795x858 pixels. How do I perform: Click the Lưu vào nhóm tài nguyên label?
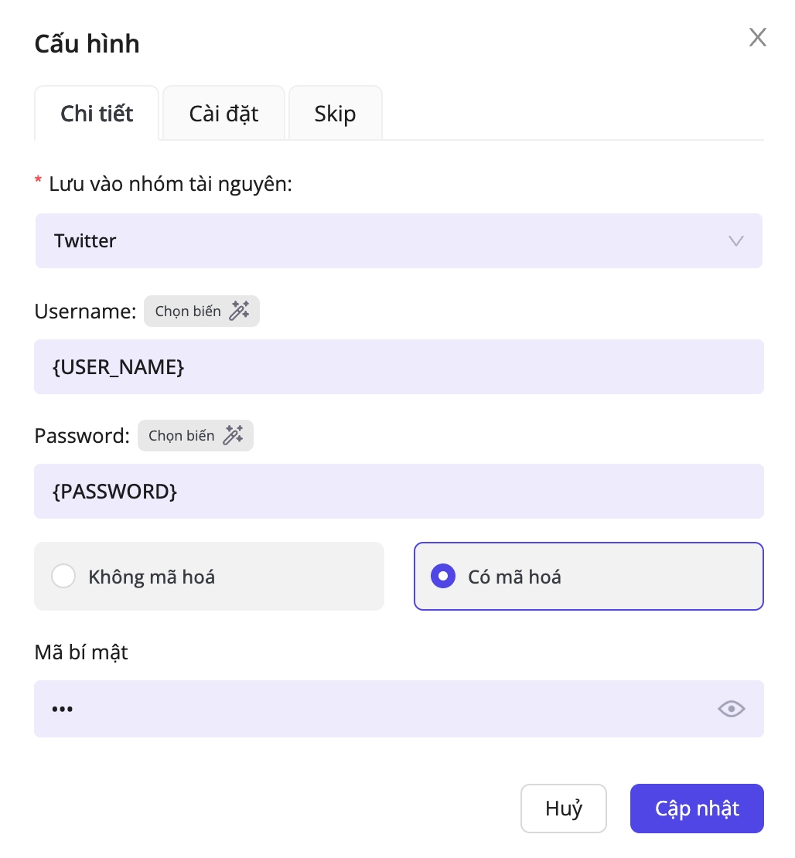click(x=170, y=185)
